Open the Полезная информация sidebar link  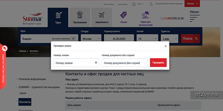pos(31,79)
